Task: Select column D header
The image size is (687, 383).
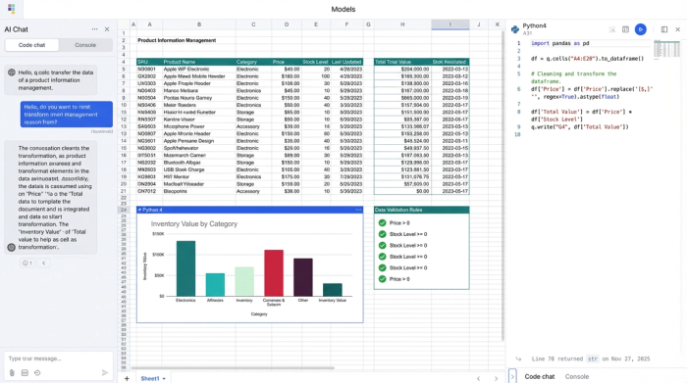Action: coord(287,24)
